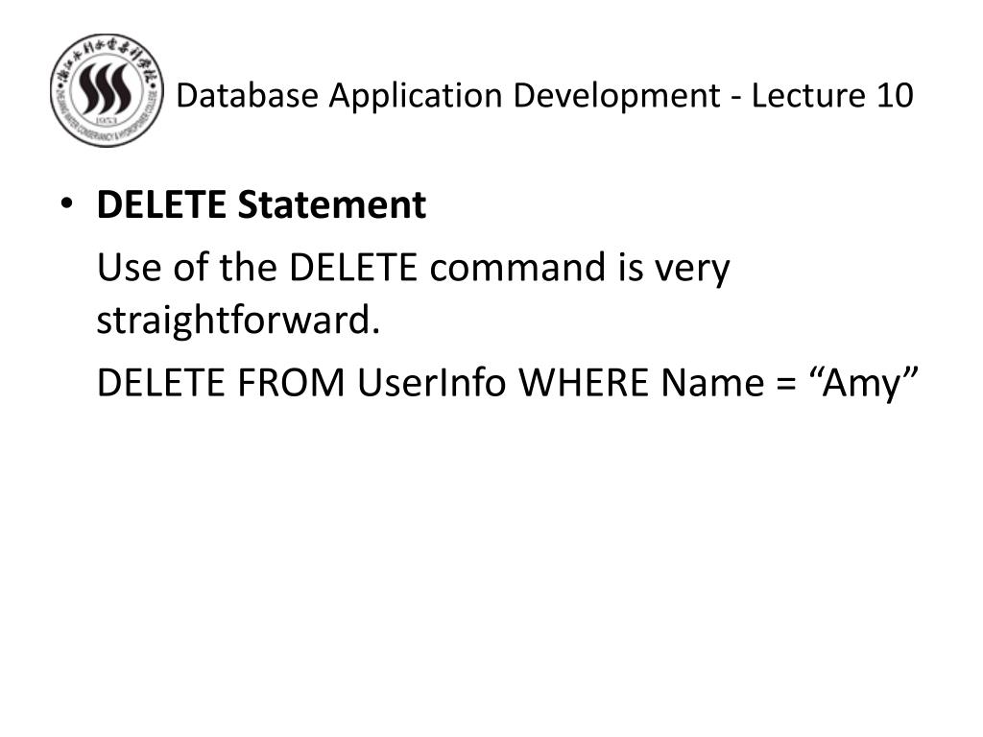Click the quoted Amy value
The width and height of the screenshot is (983, 737).
click(864, 382)
